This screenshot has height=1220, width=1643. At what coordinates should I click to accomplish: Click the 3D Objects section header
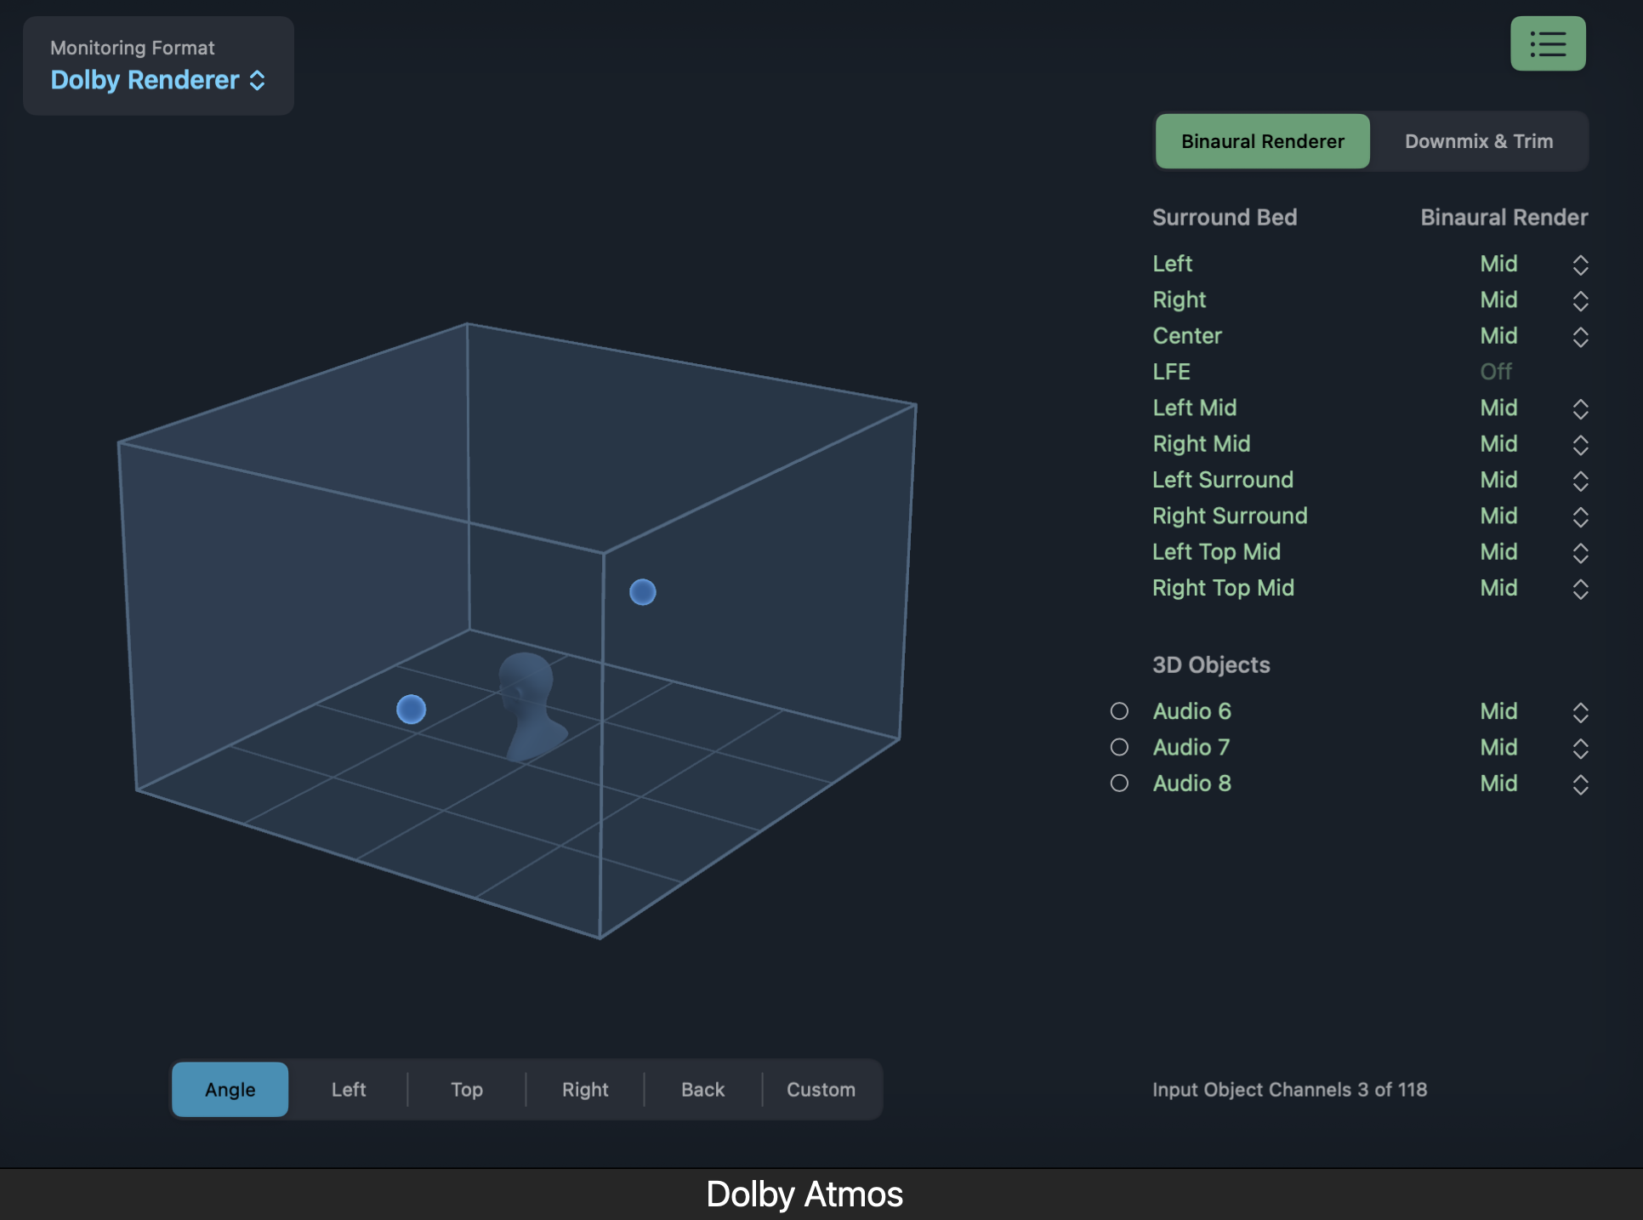tap(1211, 664)
